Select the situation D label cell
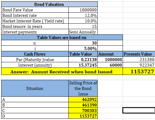This screenshot has height=120, width=155. pos(35,116)
